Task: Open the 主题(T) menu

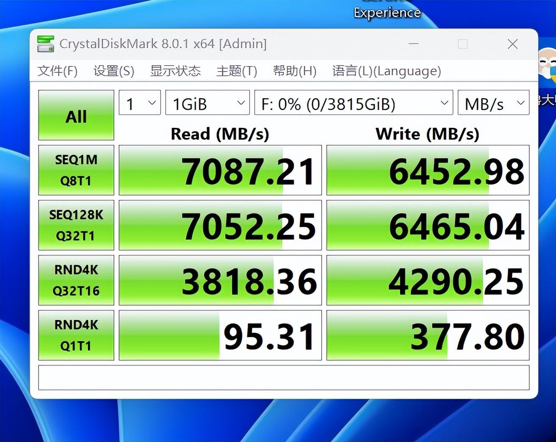Action: pyautogui.click(x=236, y=71)
